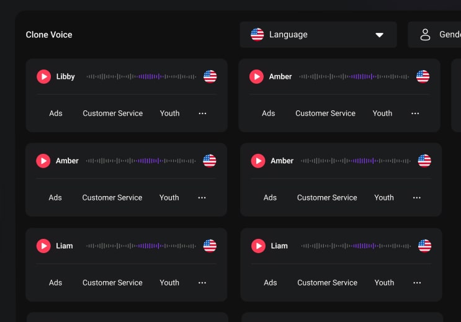Select the Youth tag on Libby's card
This screenshot has height=322, width=461.
click(x=169, y=114)
